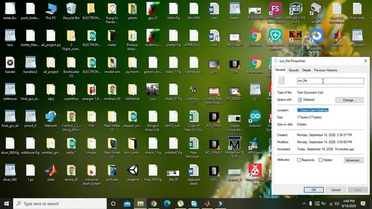The image size is (372, 209).
Task: Open the Details tab
Action: pyautogui.click(x=306, y=70)
